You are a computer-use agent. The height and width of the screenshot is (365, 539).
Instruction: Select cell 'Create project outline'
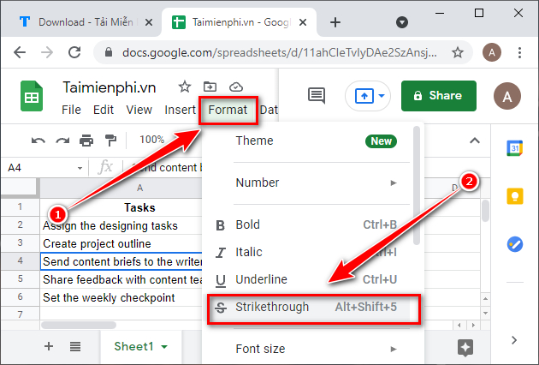121,243
